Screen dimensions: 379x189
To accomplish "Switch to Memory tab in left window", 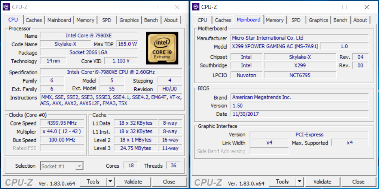I will point(85,20).
